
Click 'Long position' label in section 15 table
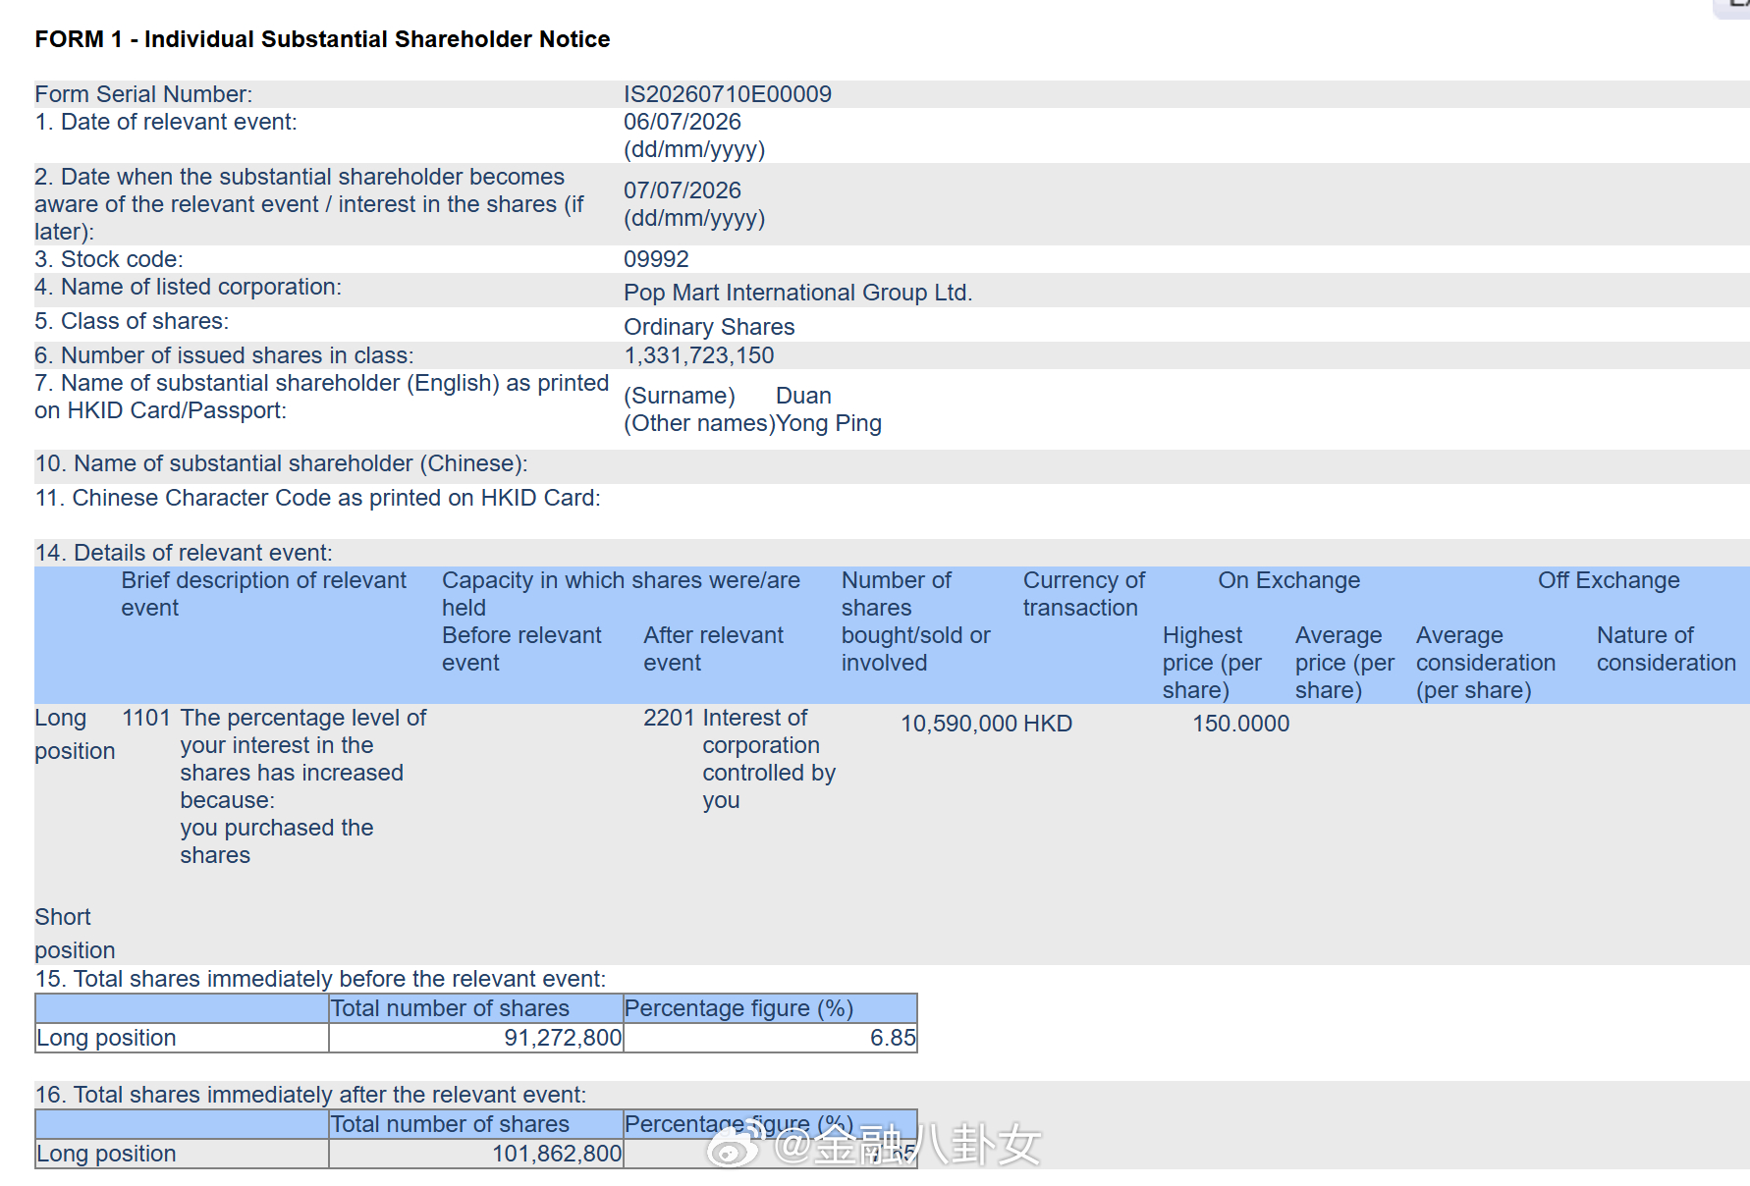click(x=106, y=1038)
